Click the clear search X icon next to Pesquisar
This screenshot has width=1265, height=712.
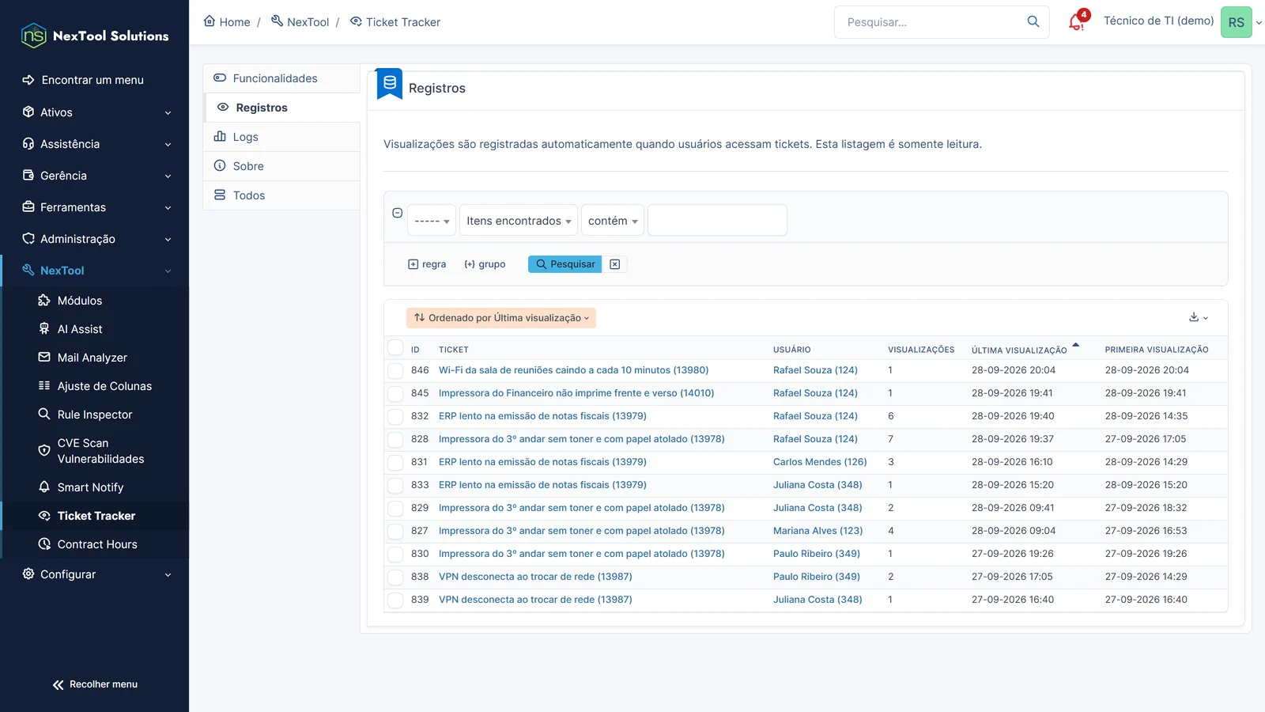pyautogui.click(x=614, y=264)
